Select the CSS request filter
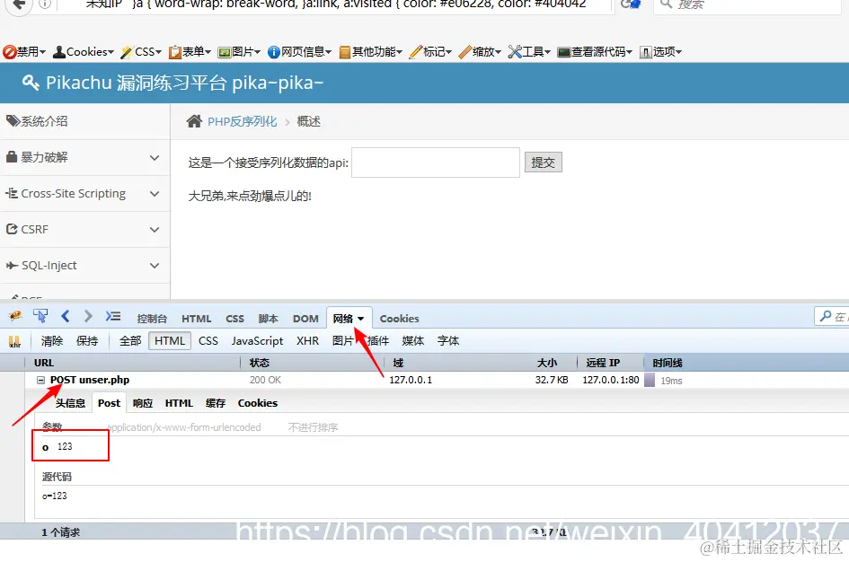The image size is (849, 562). (x=208, y=341)
